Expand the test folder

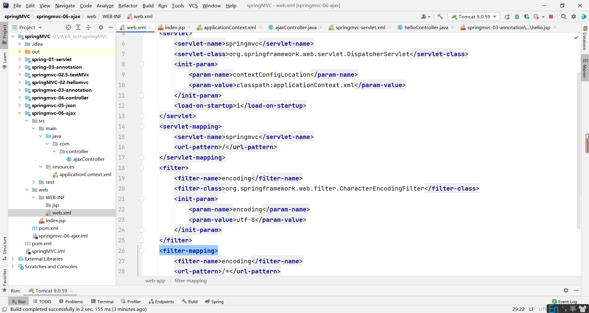33,182
